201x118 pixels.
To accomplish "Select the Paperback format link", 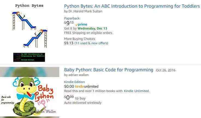I will (72, 18).
